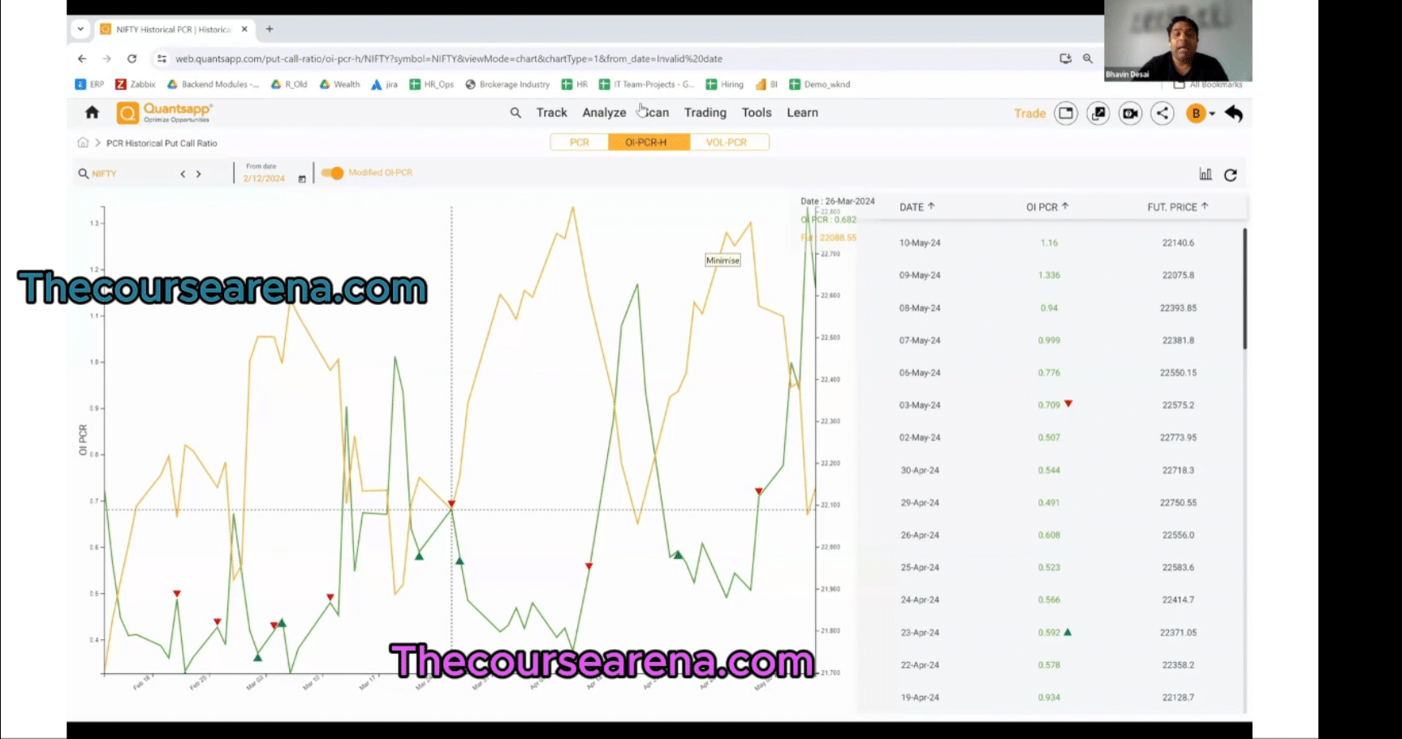
Task: Click future price 22583.6
Action: coord(1178,567)
